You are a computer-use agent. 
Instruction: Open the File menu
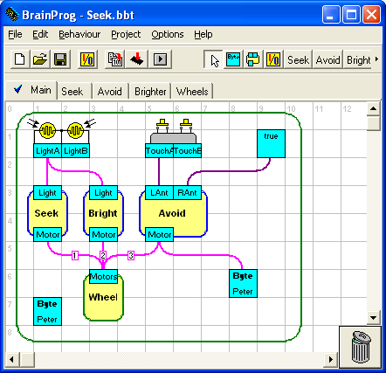(15, 34)
